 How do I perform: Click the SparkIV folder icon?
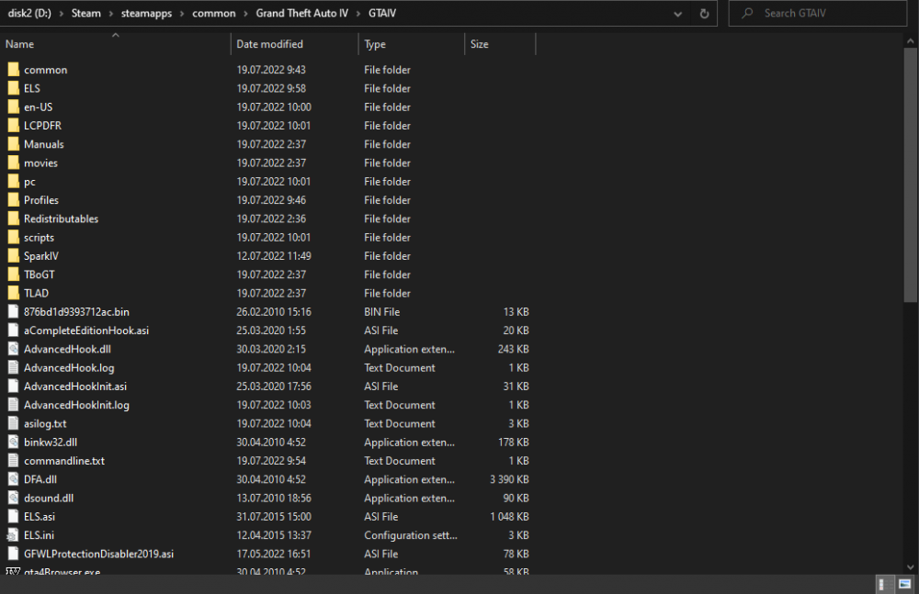pyautogui.click(x=14, y=256)
